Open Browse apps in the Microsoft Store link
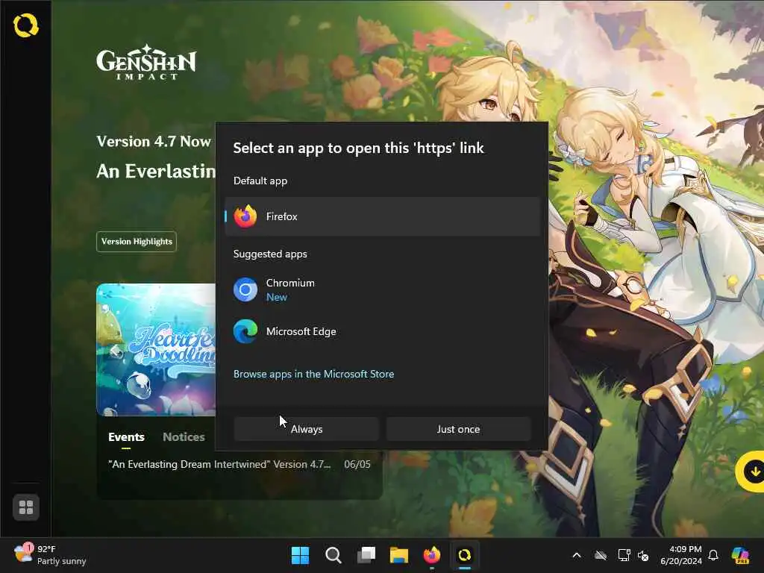 (x=314, y=374)
